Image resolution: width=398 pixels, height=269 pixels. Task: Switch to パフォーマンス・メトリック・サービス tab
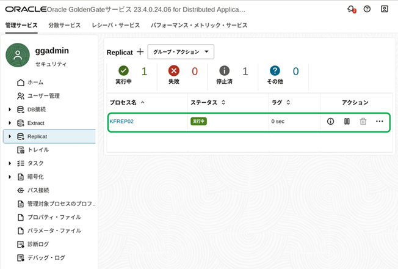[199, 25]
